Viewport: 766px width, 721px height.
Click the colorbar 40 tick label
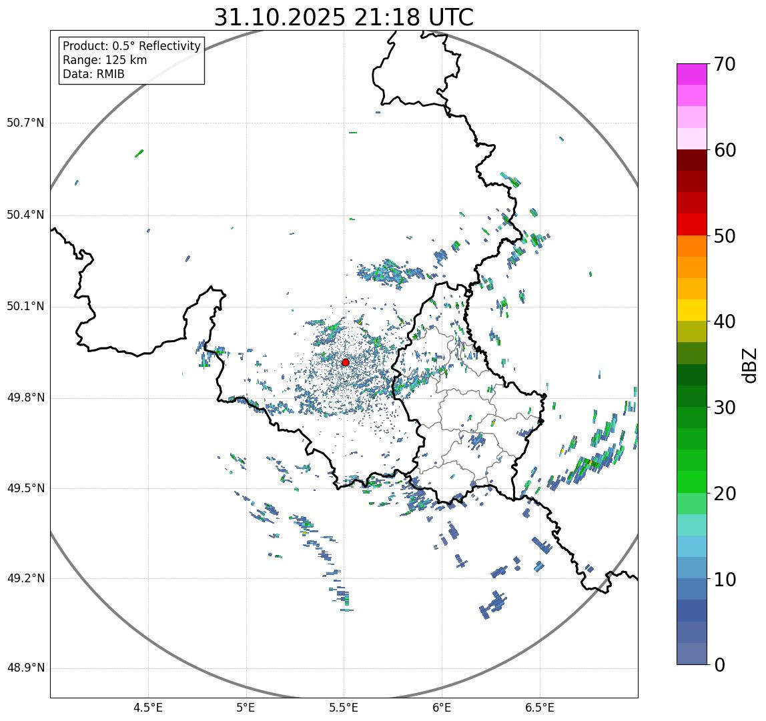point(725,321)
